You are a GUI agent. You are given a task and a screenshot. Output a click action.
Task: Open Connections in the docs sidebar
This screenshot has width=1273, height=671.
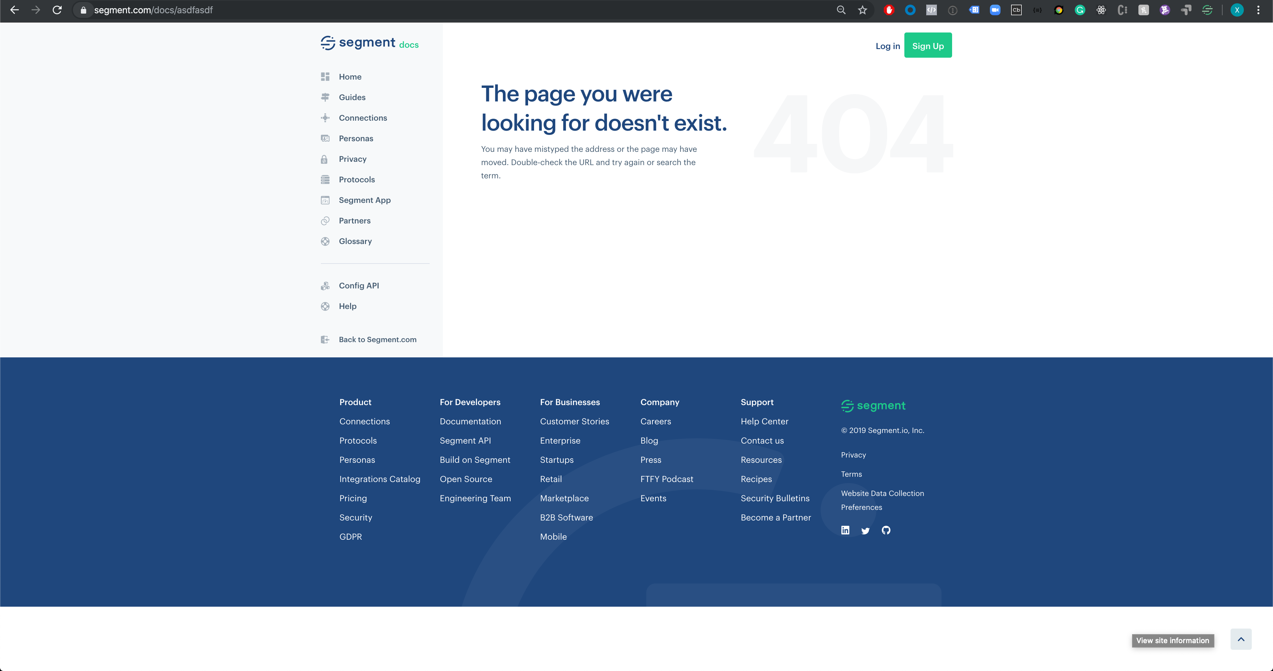pyautogui.click(x=363, y=118)
